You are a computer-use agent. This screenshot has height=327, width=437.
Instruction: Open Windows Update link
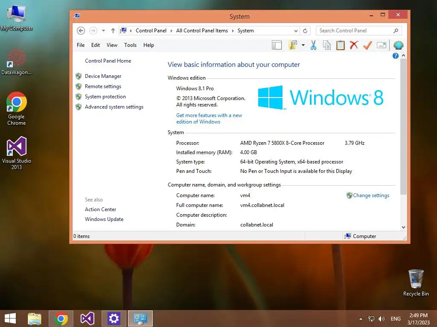tap(104, 219)
